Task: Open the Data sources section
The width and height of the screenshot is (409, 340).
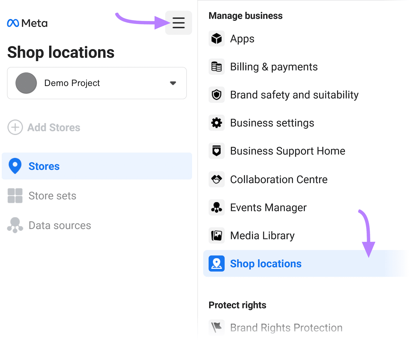Action: (x=60, y=225)
